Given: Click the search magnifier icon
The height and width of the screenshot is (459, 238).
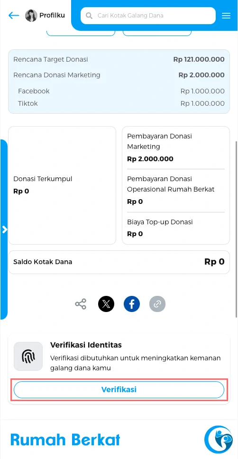Looking at the screenshot, I should (x=89, y=16).
